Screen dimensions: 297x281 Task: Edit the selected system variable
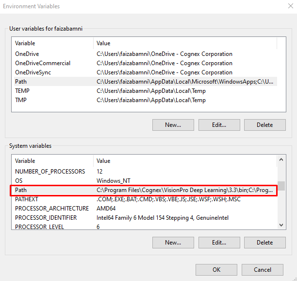point(219,243)
